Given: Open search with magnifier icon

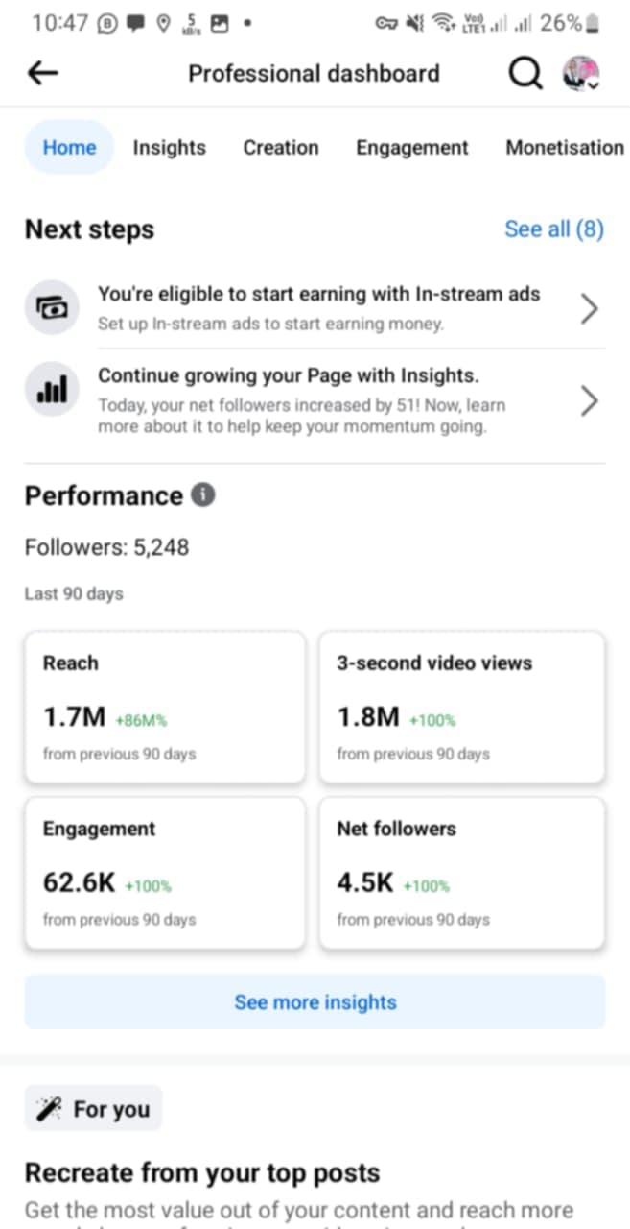Looking at the screenshot, I should coord(525,73).
